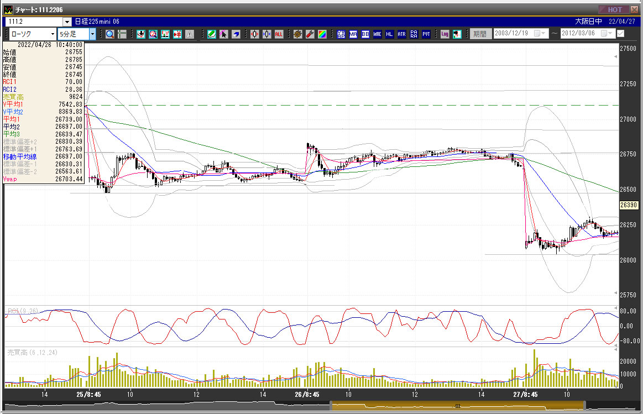Click the 26/8:45 date label on time axis
Image resolution: width=643 pixels, height=414 pixels.
(307, 394)
